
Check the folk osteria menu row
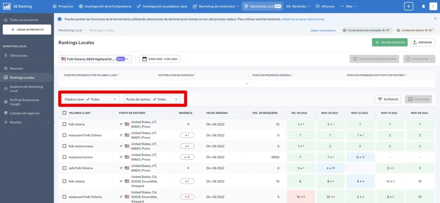[64, 146]
